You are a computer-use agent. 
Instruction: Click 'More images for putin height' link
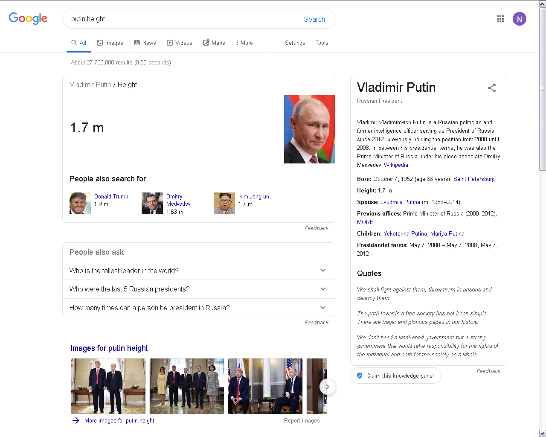tap(119, 420)
